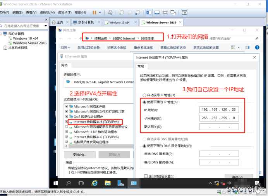Click 诊断这个连接 in the toolbar

click(x=117, y=47)
